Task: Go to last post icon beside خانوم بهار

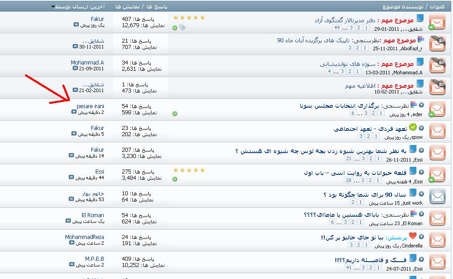Action: (x=71, y=199)
